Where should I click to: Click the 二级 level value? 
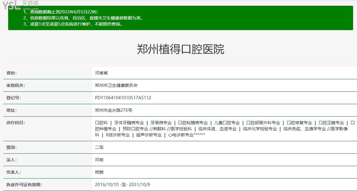[x=99, y=147]
